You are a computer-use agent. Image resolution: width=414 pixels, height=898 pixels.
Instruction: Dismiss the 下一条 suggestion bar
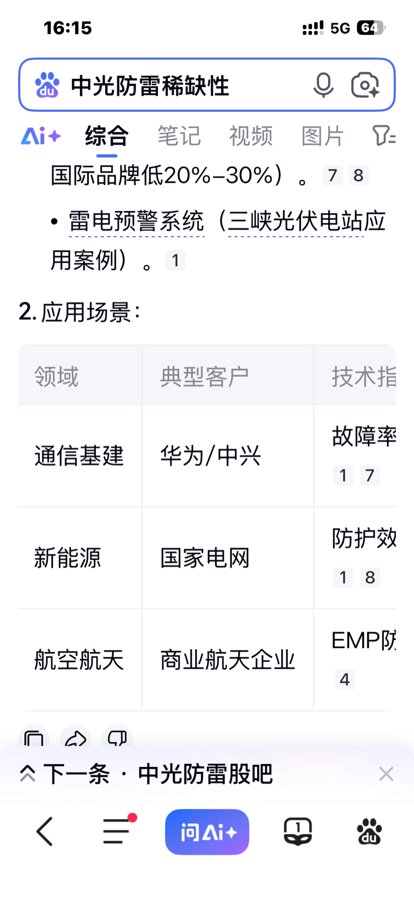click(x=386, y=774)
